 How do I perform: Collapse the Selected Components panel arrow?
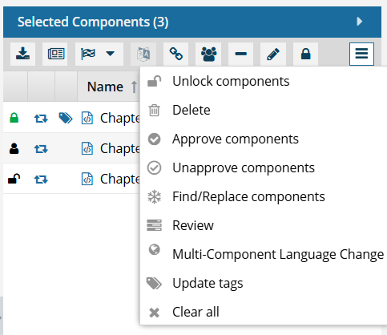(x=360, y=22)
